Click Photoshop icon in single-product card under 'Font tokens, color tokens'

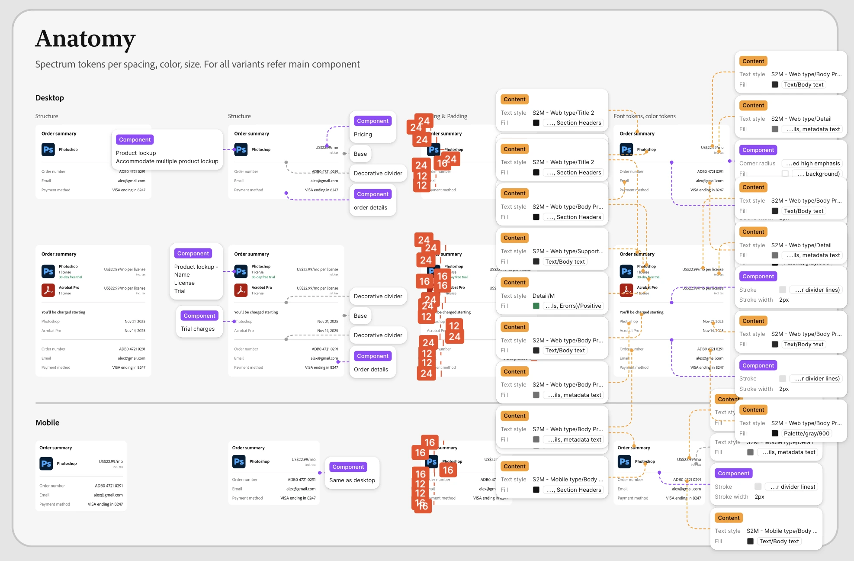626,149
